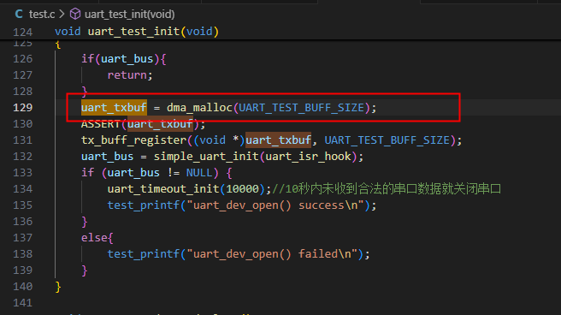561x315 pixels.
Task: Click uart_bus assignment on line 132
Action: [x=108, y=157]
